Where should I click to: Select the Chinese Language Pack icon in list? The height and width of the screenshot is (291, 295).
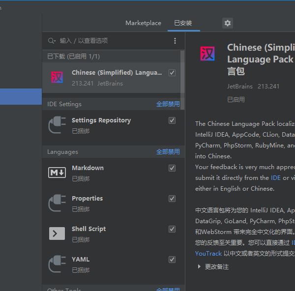tap(57, 78)
